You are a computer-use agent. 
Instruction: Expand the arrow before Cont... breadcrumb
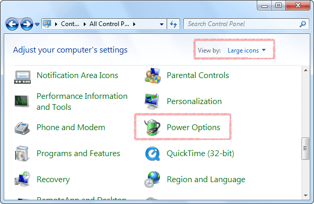(x=56, y=24)
